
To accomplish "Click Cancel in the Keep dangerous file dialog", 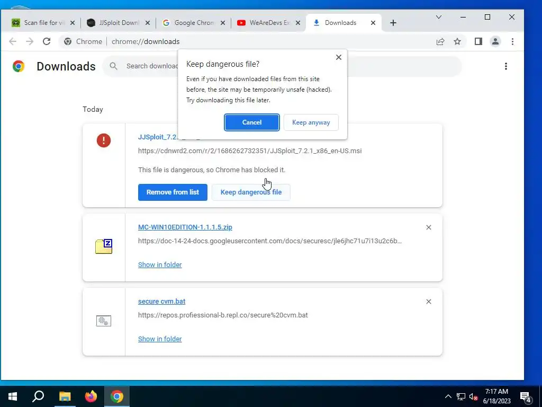I will point(251,122).
